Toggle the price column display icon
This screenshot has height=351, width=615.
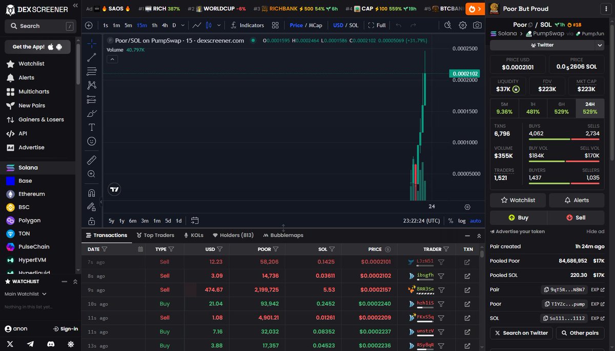click(387, 249)
